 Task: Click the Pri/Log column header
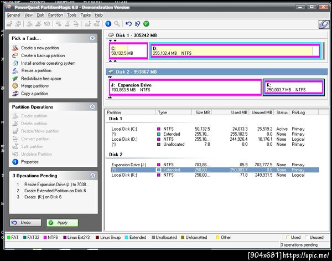(x=304, y=112)
